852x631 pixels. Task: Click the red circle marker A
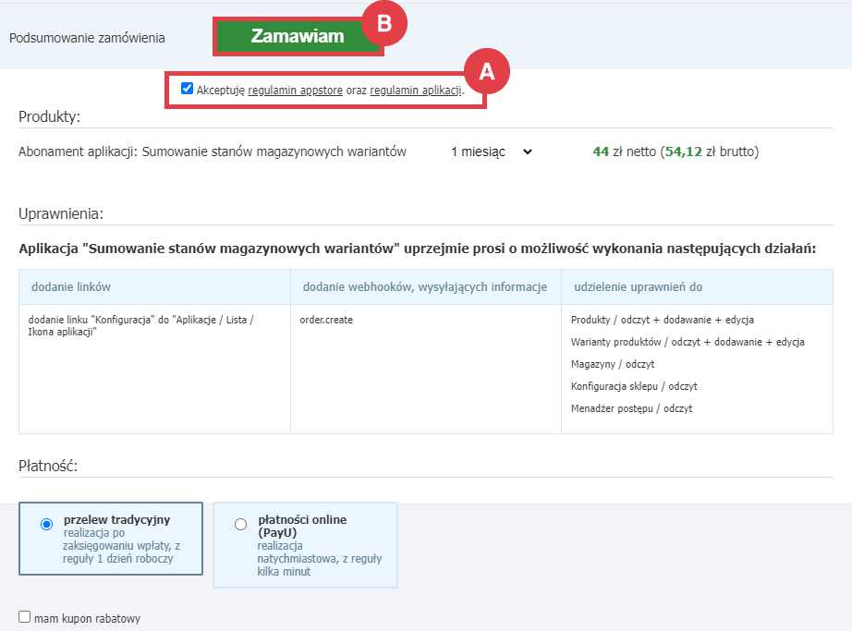(486, 72)
